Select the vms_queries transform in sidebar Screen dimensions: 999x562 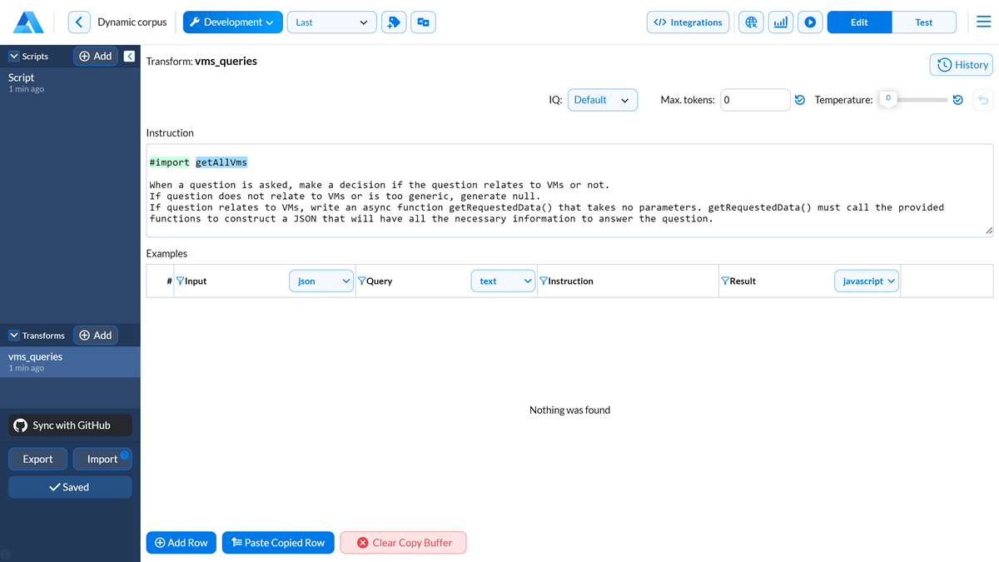[x=70, y=361]
